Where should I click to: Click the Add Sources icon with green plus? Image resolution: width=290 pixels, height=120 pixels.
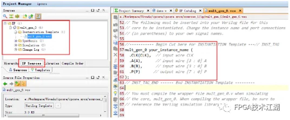point(31,16)
